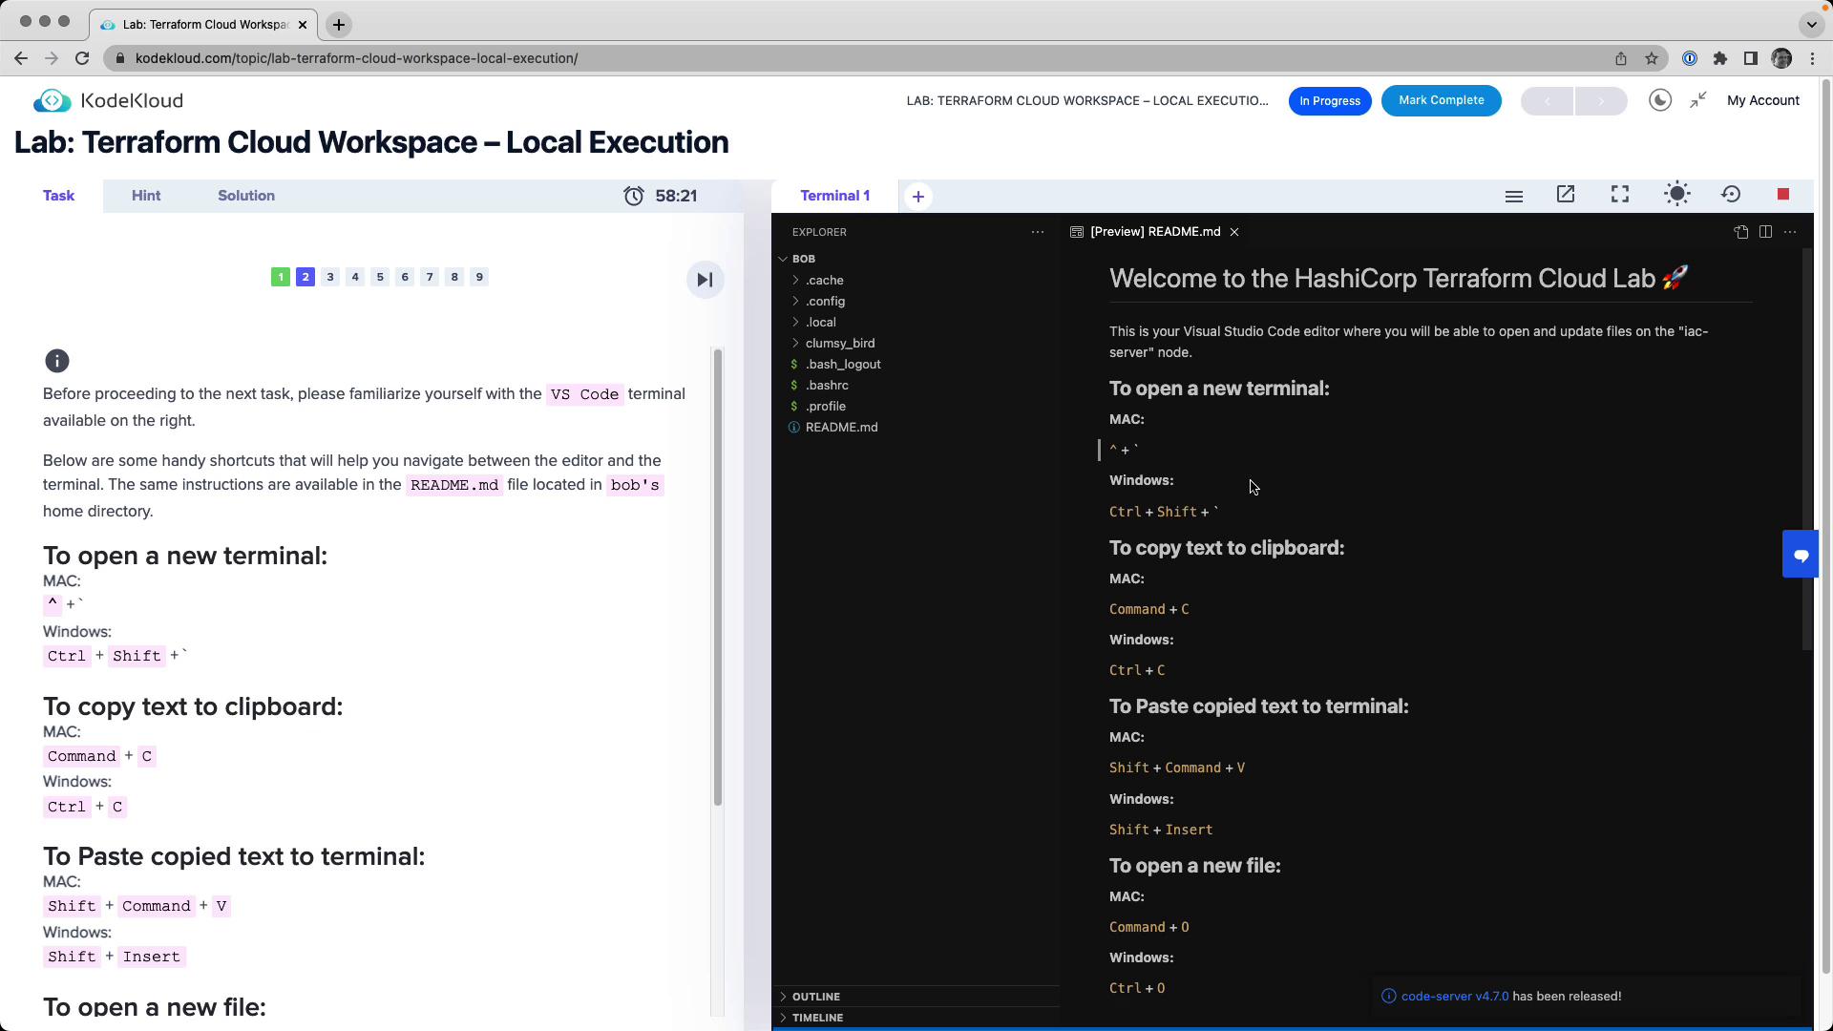The height and width of the screenshot is (1031, 1833).
Task: Toggle the terminal light/dark theme sun icon
Action: coord(1676,195)
